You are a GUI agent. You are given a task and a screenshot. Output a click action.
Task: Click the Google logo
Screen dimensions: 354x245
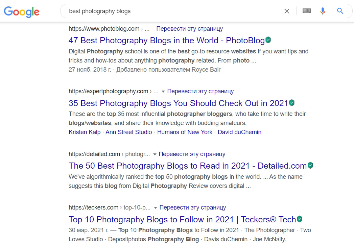(22, 11)
